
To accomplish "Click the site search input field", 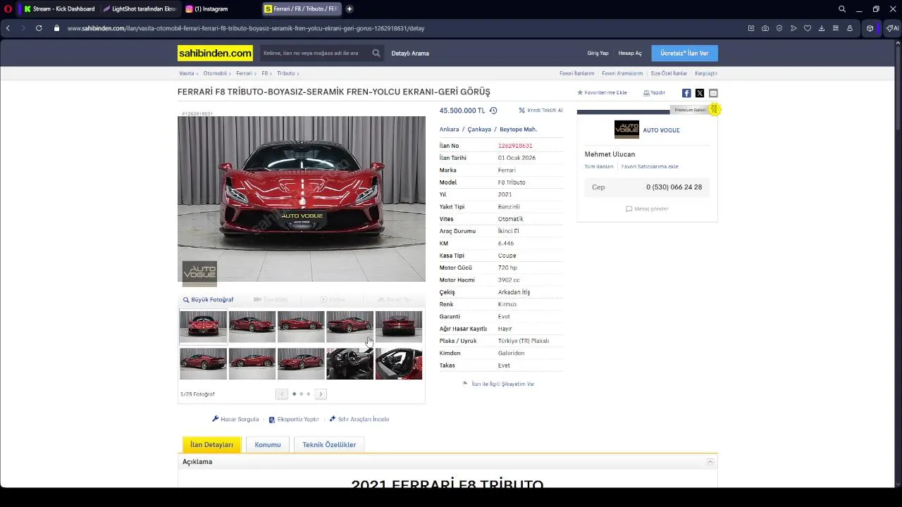I will tap(314, 53).
